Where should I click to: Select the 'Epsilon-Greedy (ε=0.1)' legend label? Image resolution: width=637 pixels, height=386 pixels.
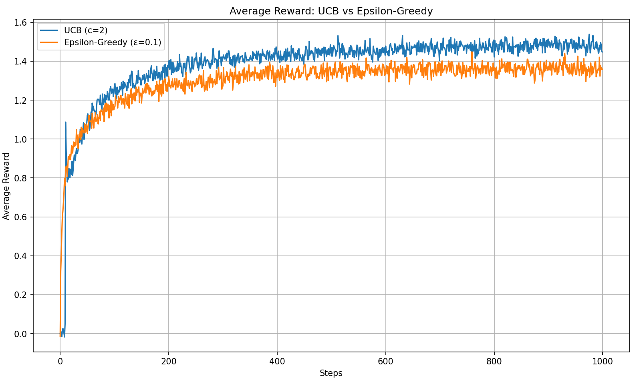coord(113,42)
